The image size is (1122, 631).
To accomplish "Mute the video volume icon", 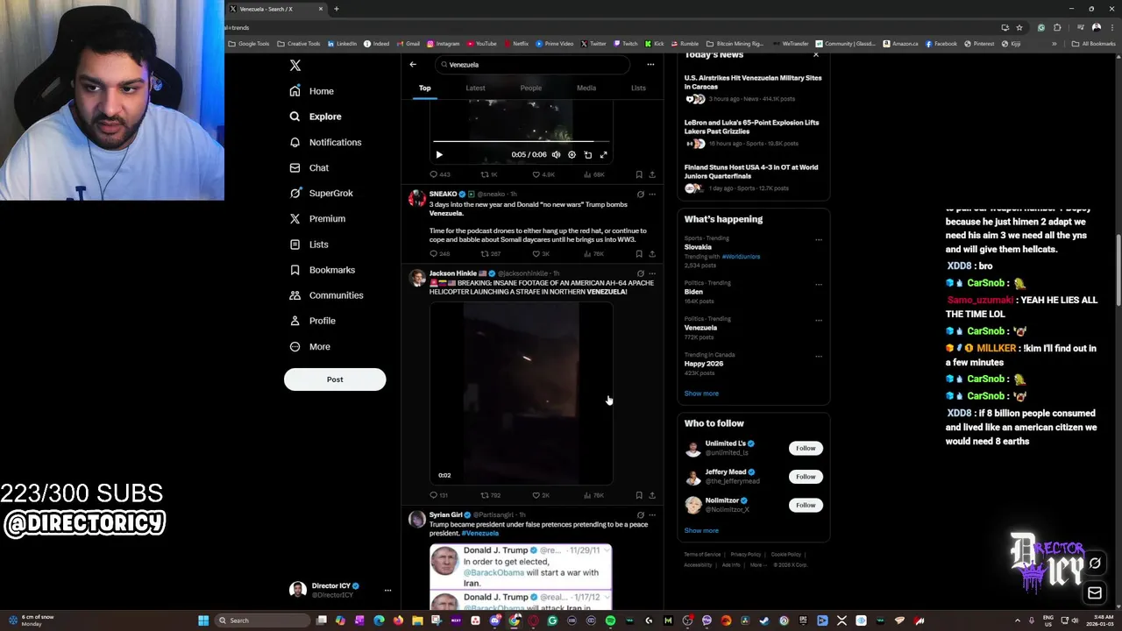I will point(556,155).
